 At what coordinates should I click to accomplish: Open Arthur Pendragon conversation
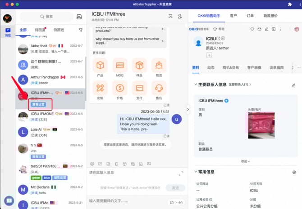coord(50,80)
